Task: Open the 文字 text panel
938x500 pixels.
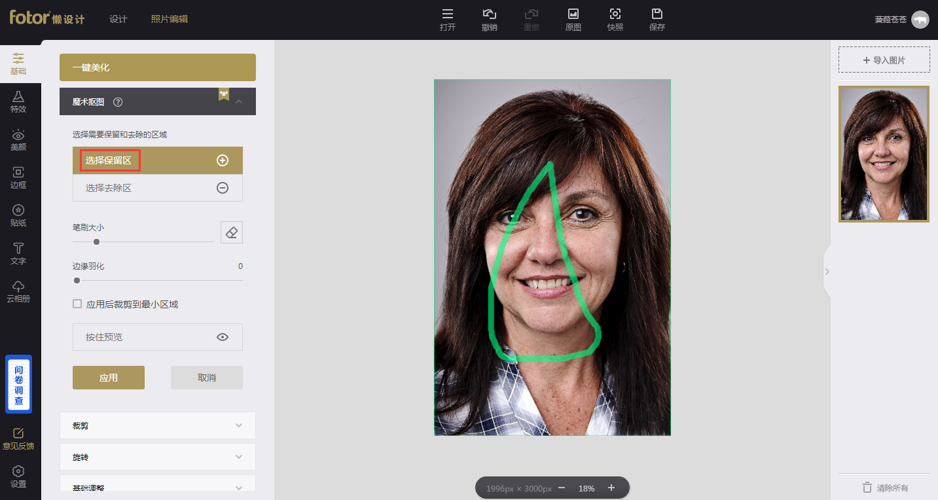Action: [x=18, y=253]
